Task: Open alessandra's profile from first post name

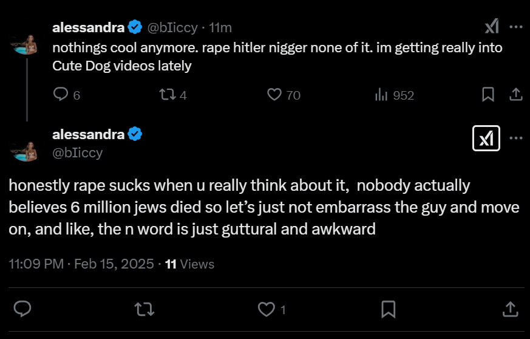Action: (89, 27)
